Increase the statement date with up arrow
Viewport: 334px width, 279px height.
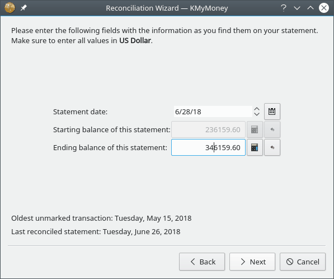[257, 109]
